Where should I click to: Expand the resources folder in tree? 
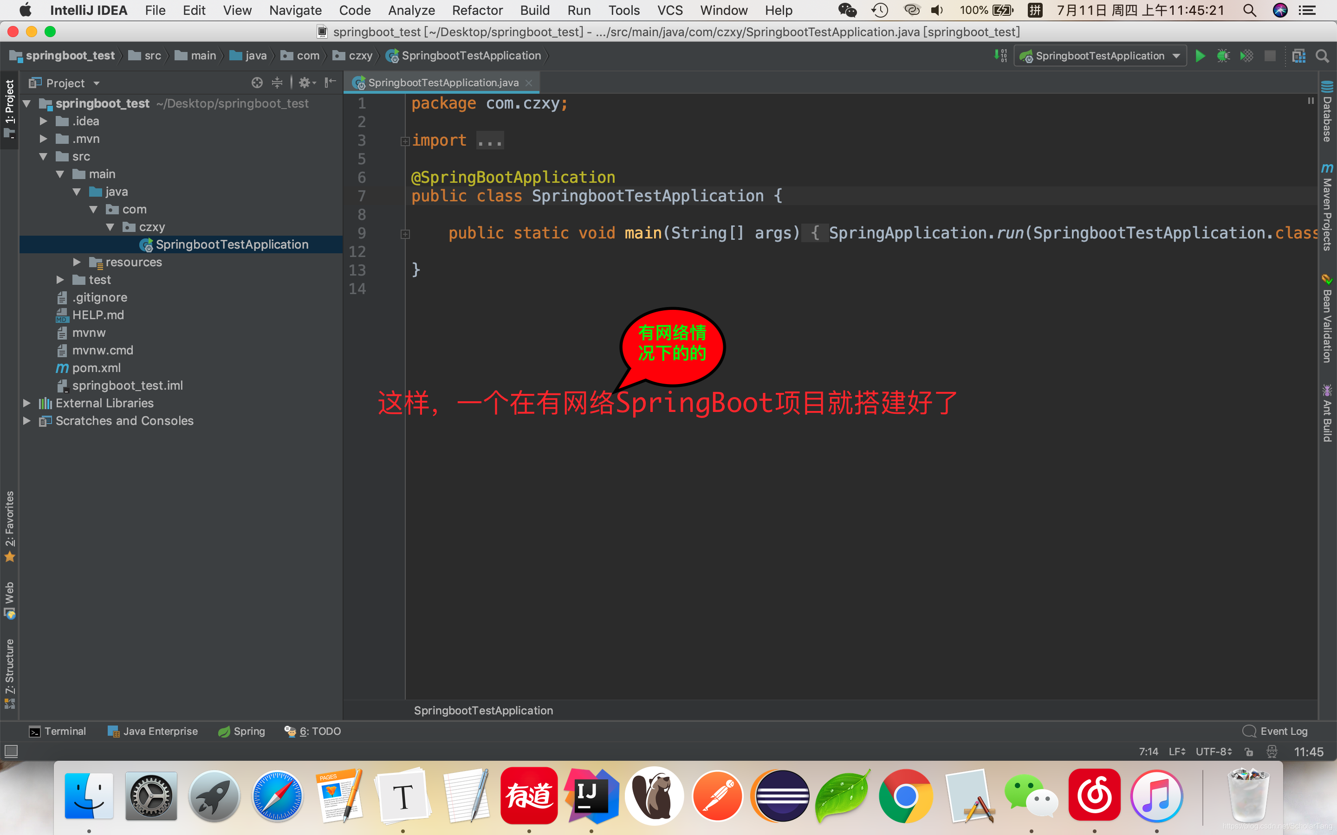(x=77, y=262)
